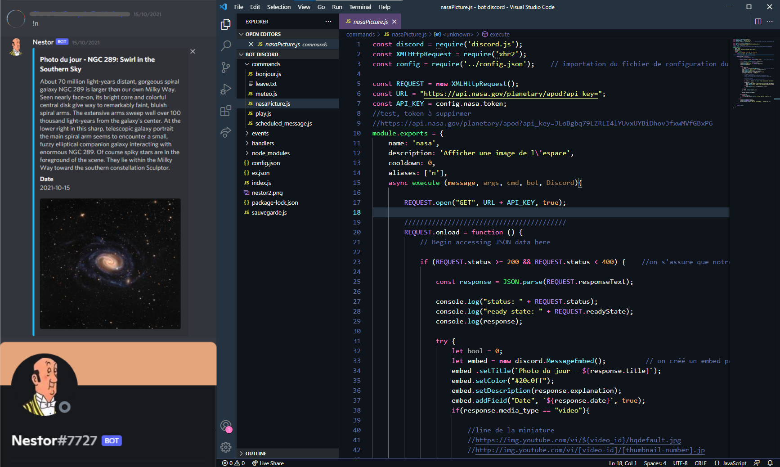Viewport: 780px width, 467px height.
Task: Open the Manage gear icon
Action: (x=226, y=447)
